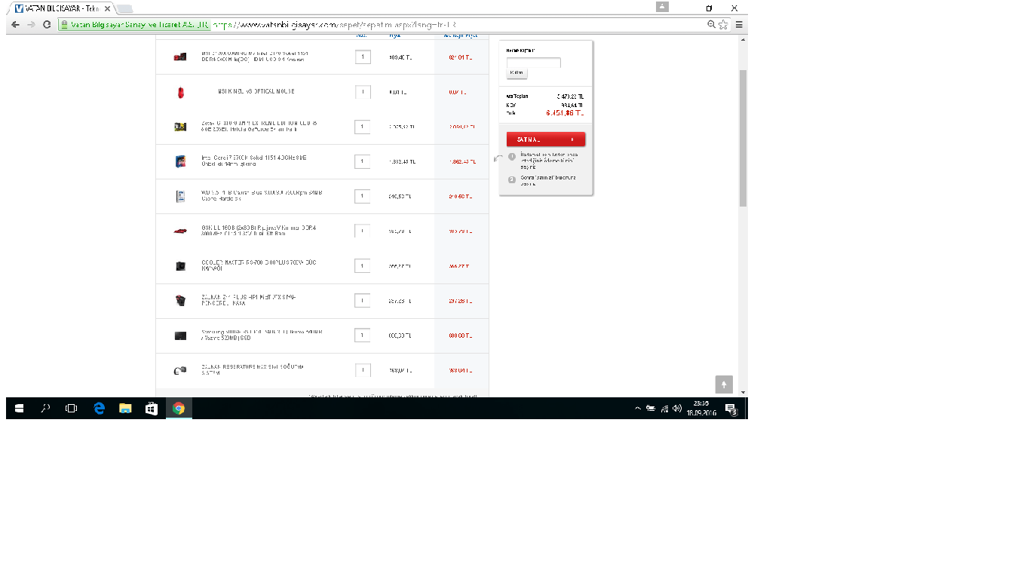
Task: Click the green secure site padlock badge
Action: [x=134, y=24]
